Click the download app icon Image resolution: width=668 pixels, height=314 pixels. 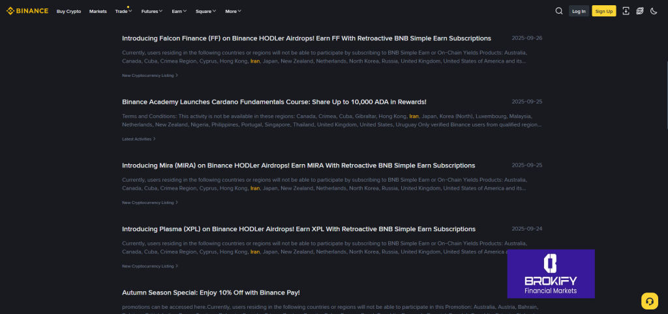(x=626, y=11)
